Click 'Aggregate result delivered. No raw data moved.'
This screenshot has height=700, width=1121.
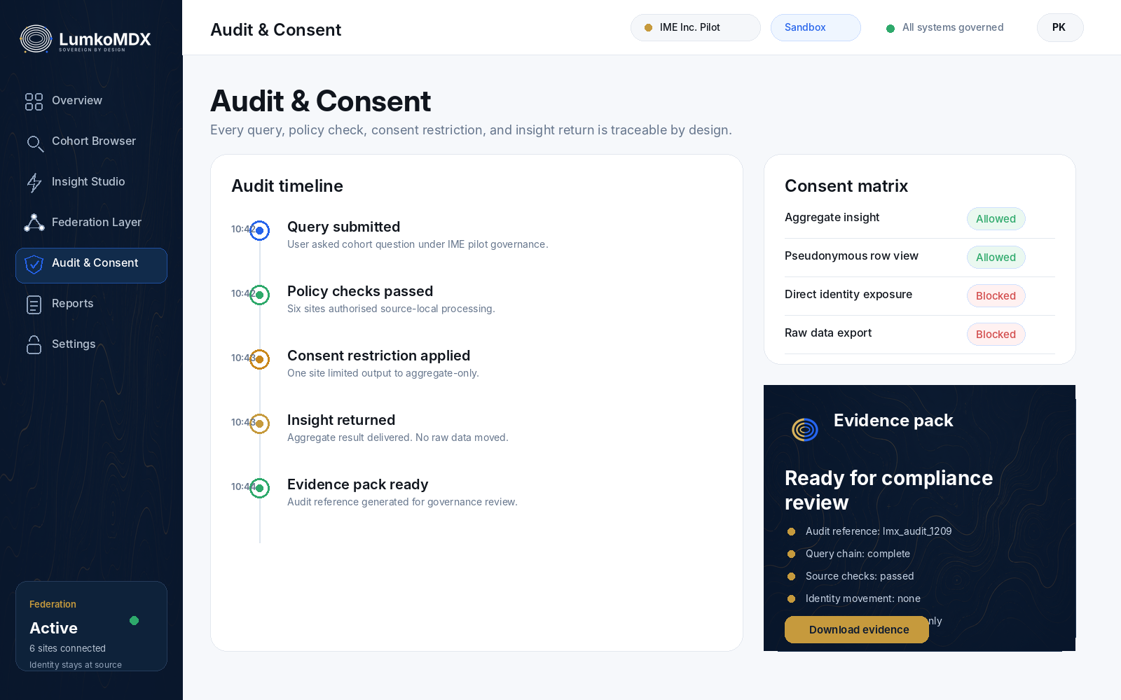pos(398,437)
